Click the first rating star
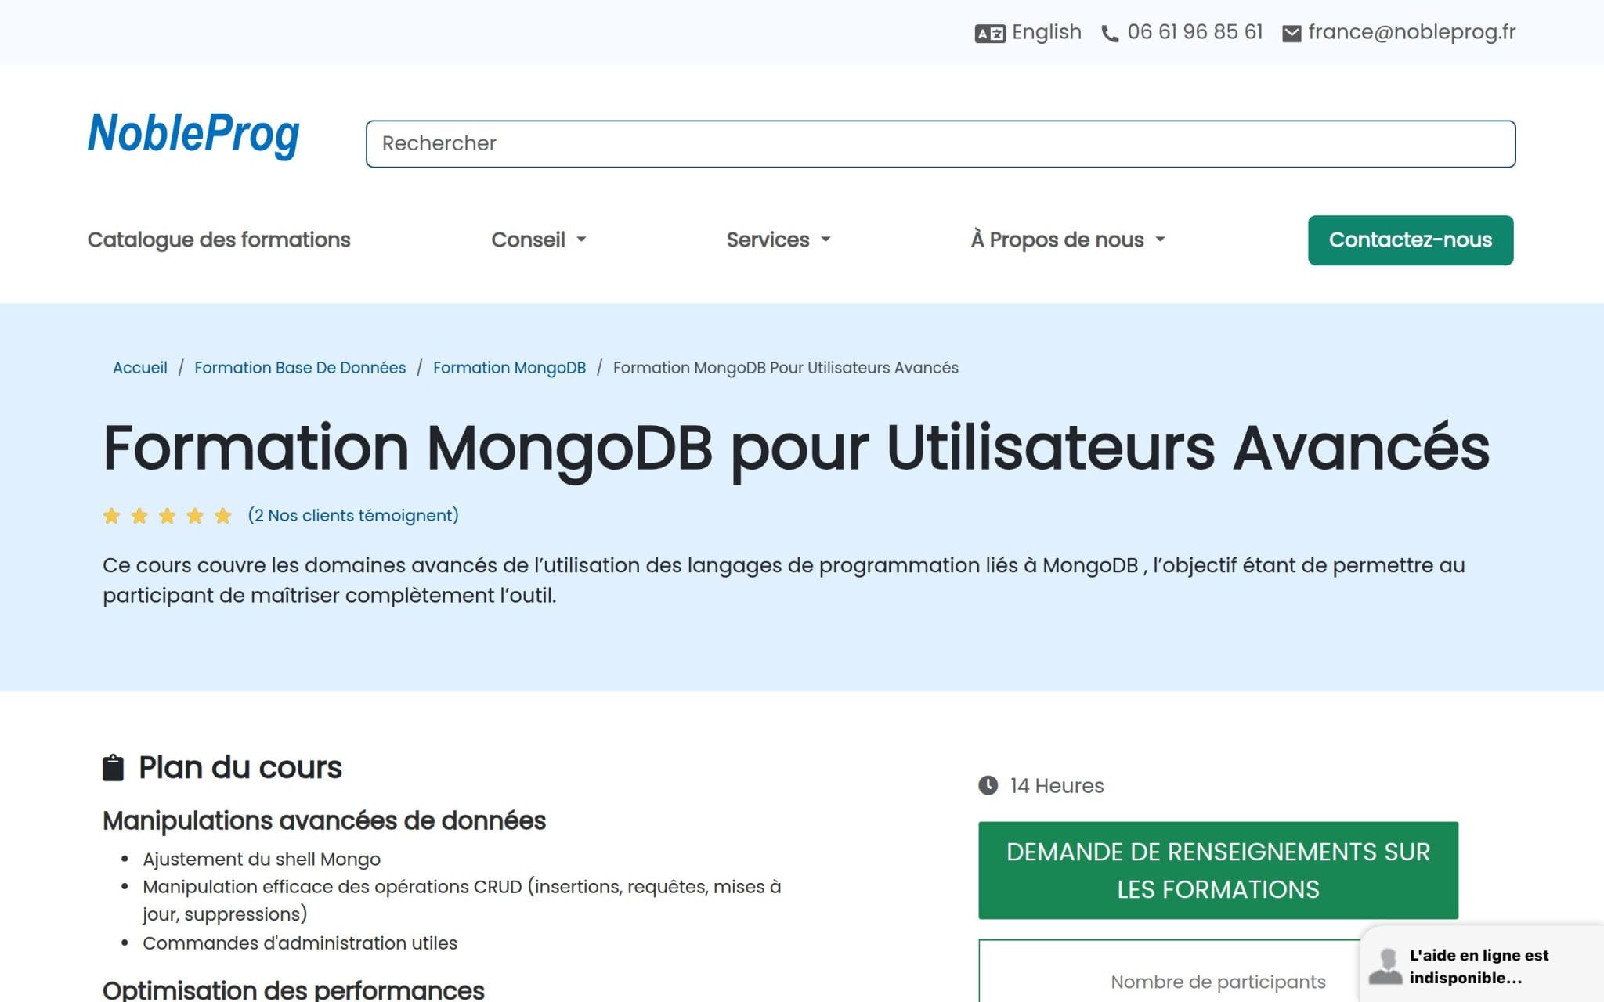The width and height of the screenshot is (1604, 1002). coord(112,516)
